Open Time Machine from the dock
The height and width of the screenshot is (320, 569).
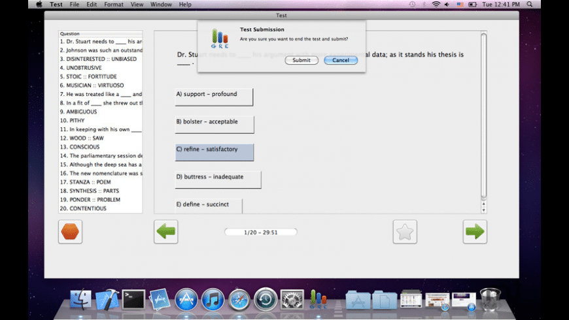tap(266, 300)
